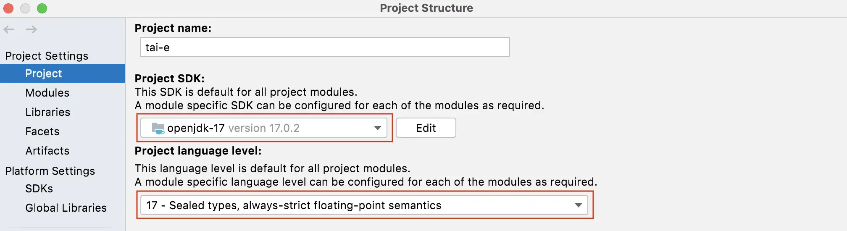Image resolution: width=847 pixels, height=231 pixels.
Task: Click the red close window button
Action: 8,8
